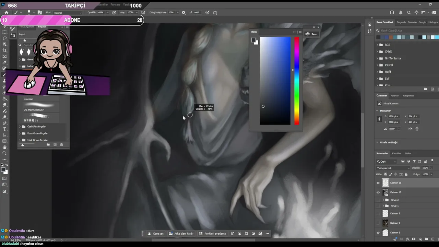Select the Pen tool
The height and width of the screenshot is (247, 439).
[4, 123]
